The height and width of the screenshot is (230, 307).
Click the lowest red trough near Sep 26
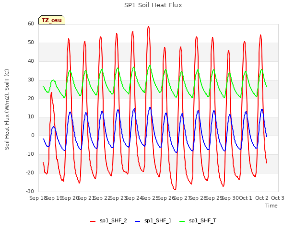[175, 189]
